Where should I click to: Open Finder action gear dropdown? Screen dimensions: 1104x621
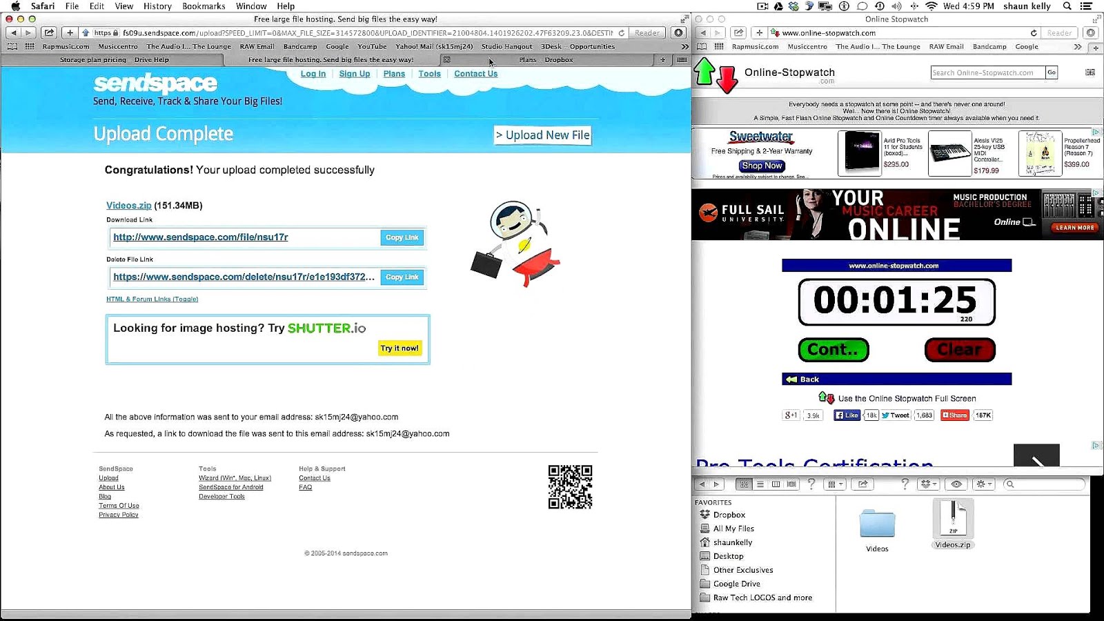(x=984, y=484)
